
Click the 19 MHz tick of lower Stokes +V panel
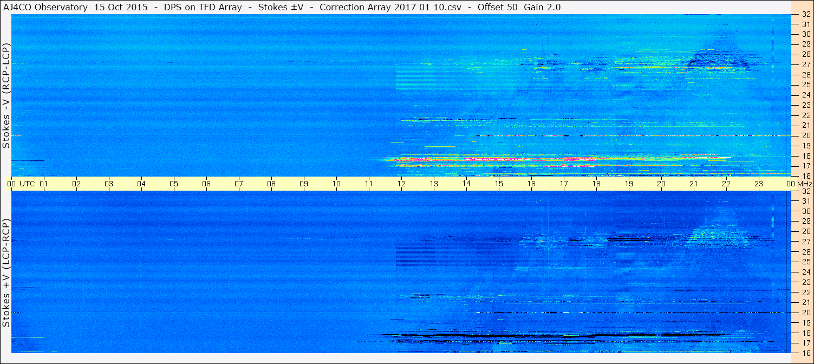coord(806,323)
